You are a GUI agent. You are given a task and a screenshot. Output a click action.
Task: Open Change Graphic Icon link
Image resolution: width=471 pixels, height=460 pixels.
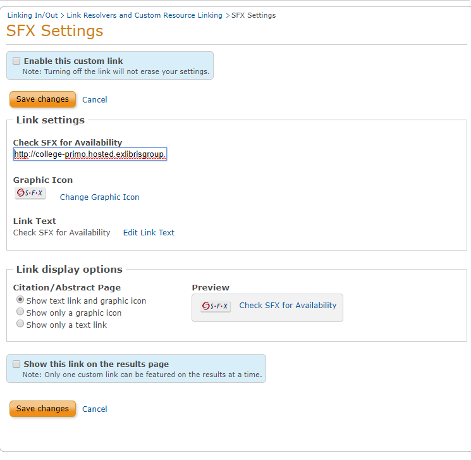point(100,197)
